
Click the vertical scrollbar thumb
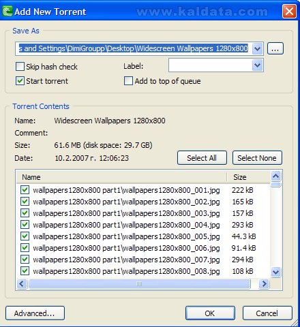click(275, 185)
